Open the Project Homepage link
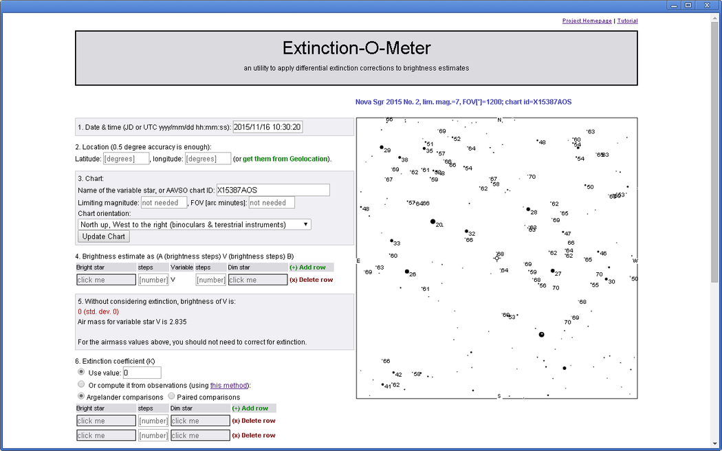722x451 pixels. point(587,21)
